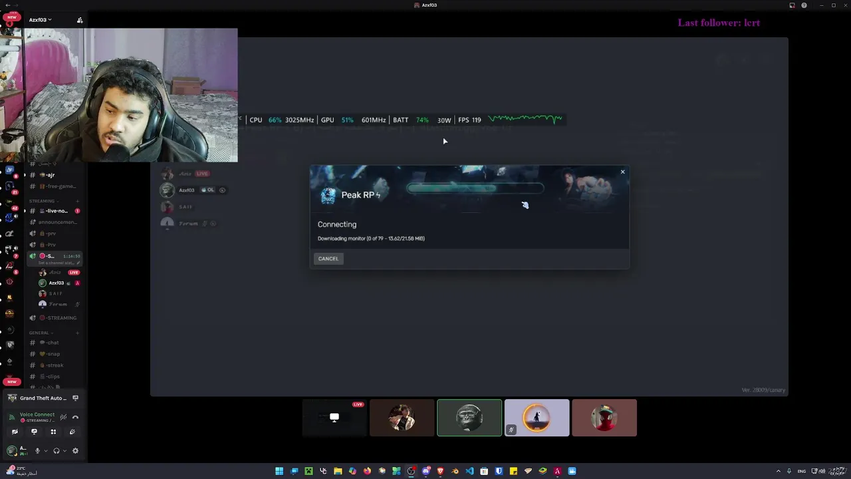The height and width of the screenshot is (479, 851).
Task: Open the weather widget on the taskbar
Action: click(x=21, y=470)
